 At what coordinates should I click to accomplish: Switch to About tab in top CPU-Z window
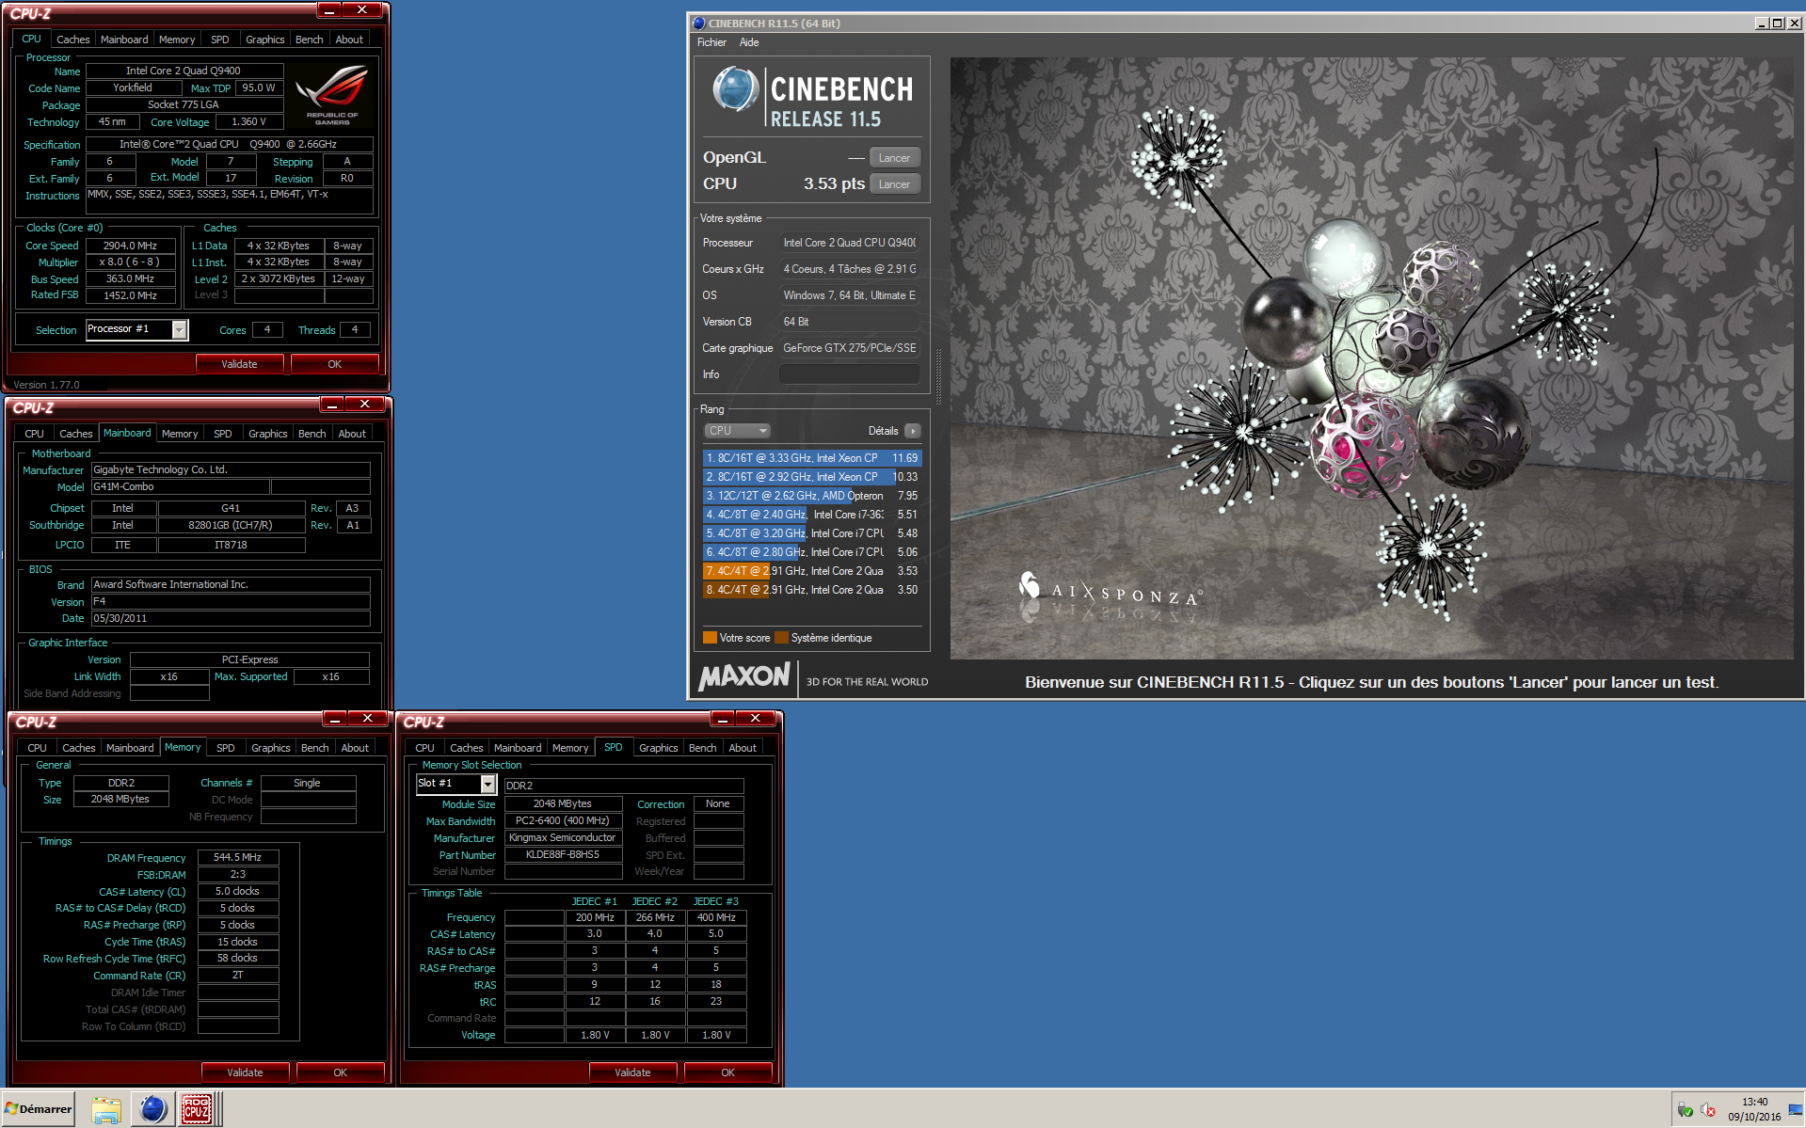[349, 40]
